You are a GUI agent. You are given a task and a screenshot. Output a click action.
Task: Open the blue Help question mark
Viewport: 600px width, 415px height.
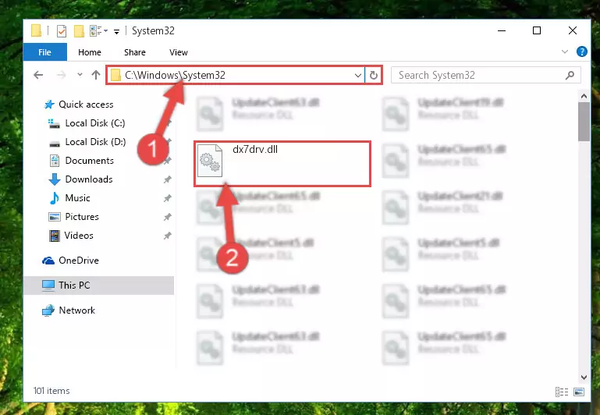pos(581,51)
